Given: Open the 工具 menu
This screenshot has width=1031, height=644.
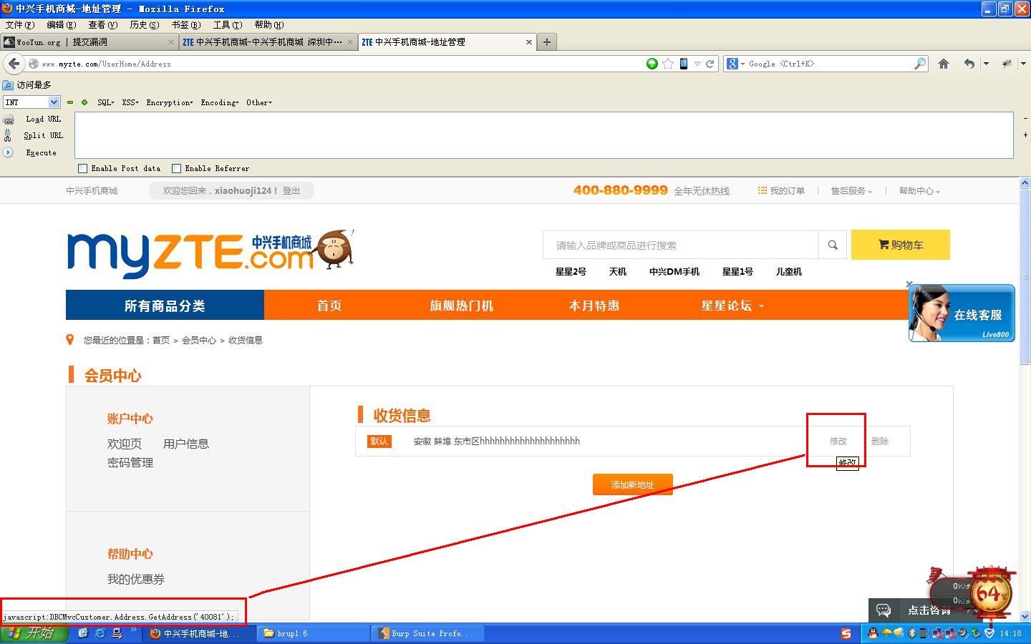Looking at the screenshot, I should click(227, 24).
